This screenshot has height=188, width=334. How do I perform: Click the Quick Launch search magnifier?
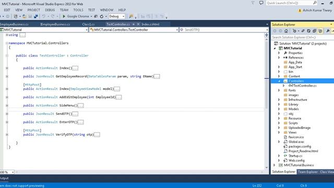click(315, 3)
